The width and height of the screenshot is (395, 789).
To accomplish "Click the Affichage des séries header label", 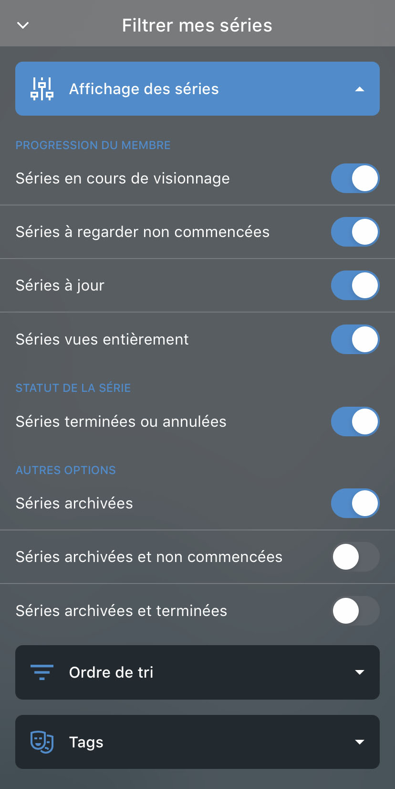I will [x=144, y=89].
